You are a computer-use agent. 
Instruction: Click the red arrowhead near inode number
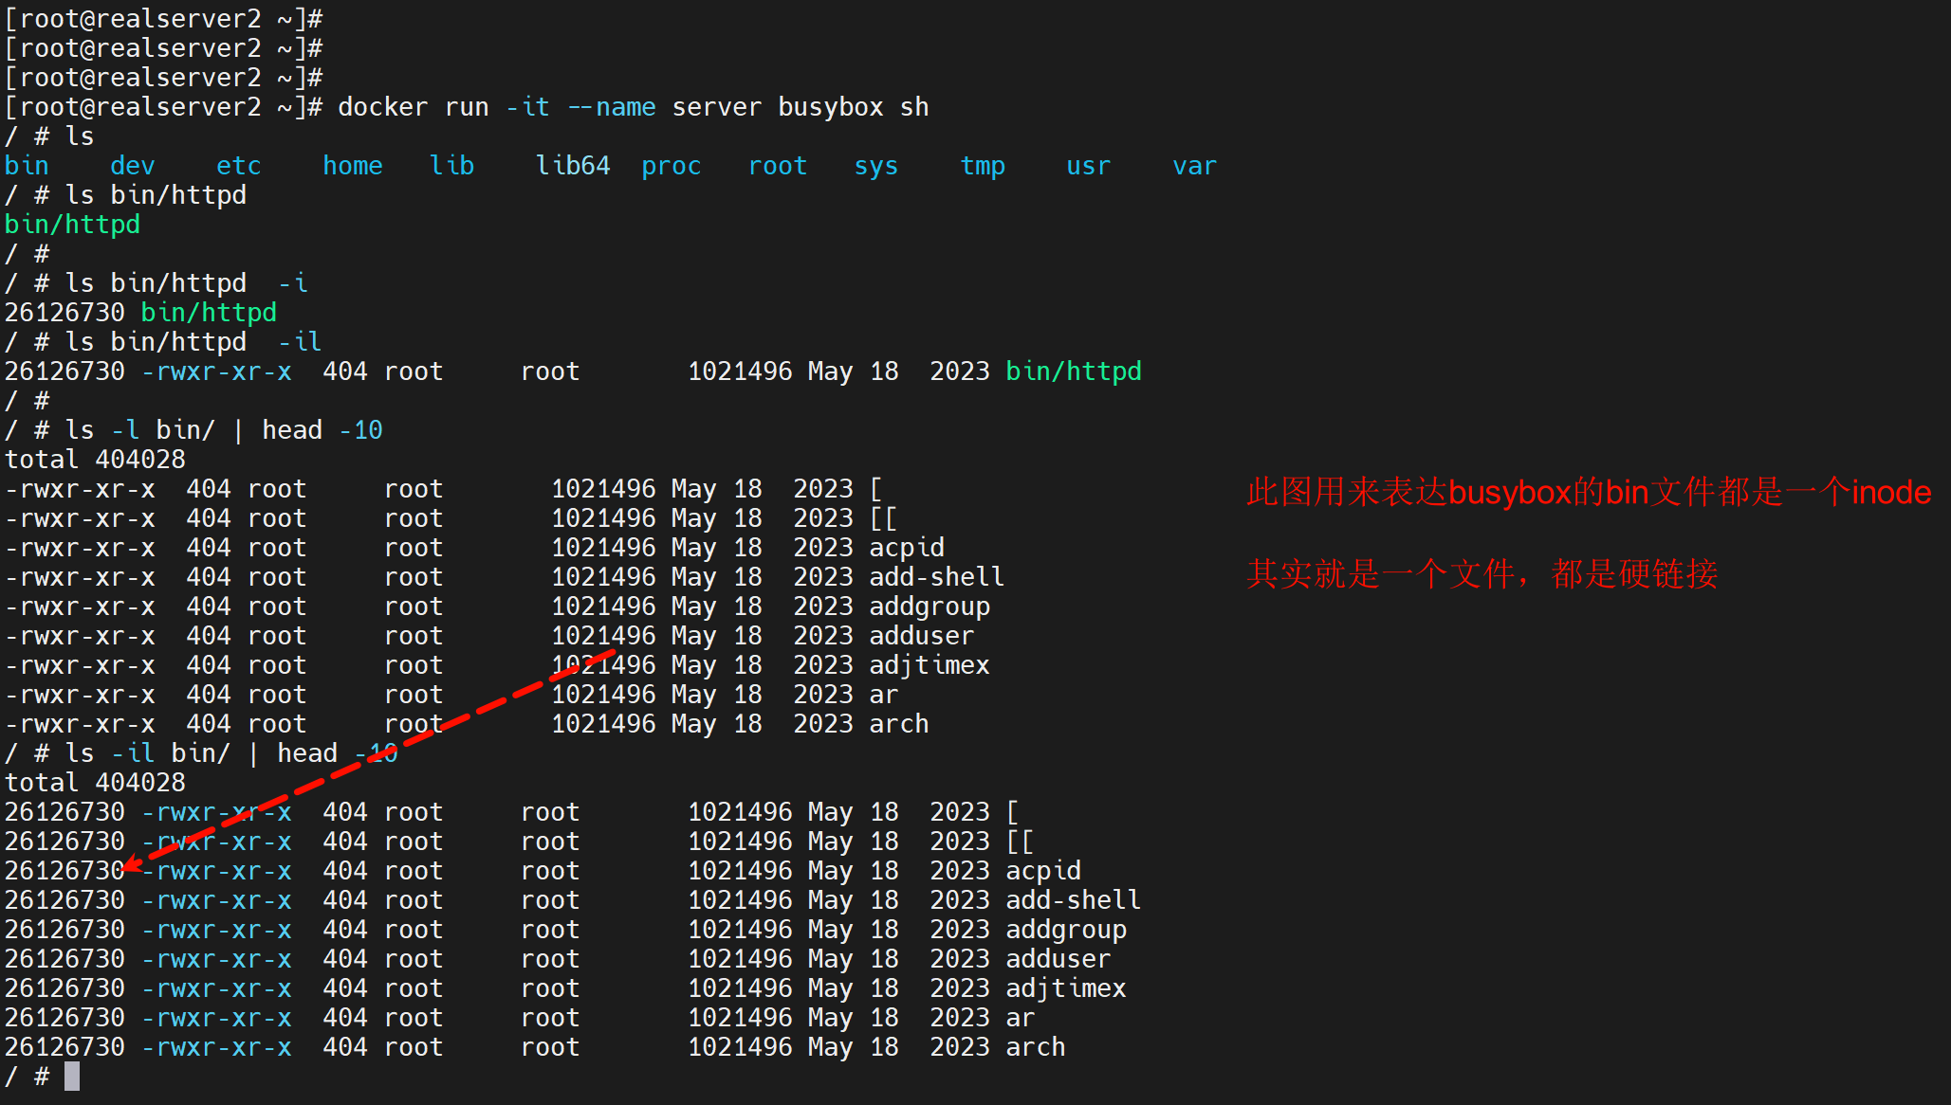pos(131,865)
